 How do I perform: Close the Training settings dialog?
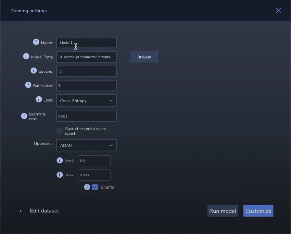[x=278, y=11]
